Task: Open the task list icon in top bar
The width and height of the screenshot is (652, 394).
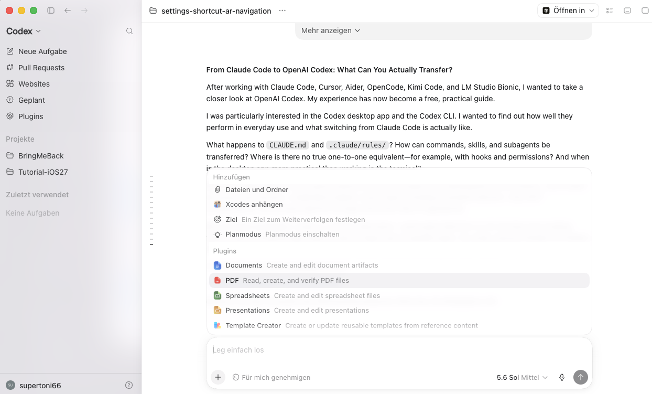Action: (610, 10)
